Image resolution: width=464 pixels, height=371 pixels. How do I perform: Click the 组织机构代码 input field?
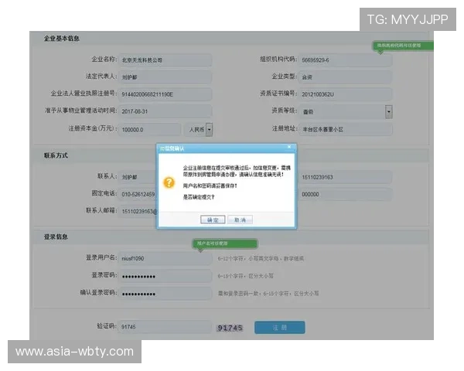346,60
